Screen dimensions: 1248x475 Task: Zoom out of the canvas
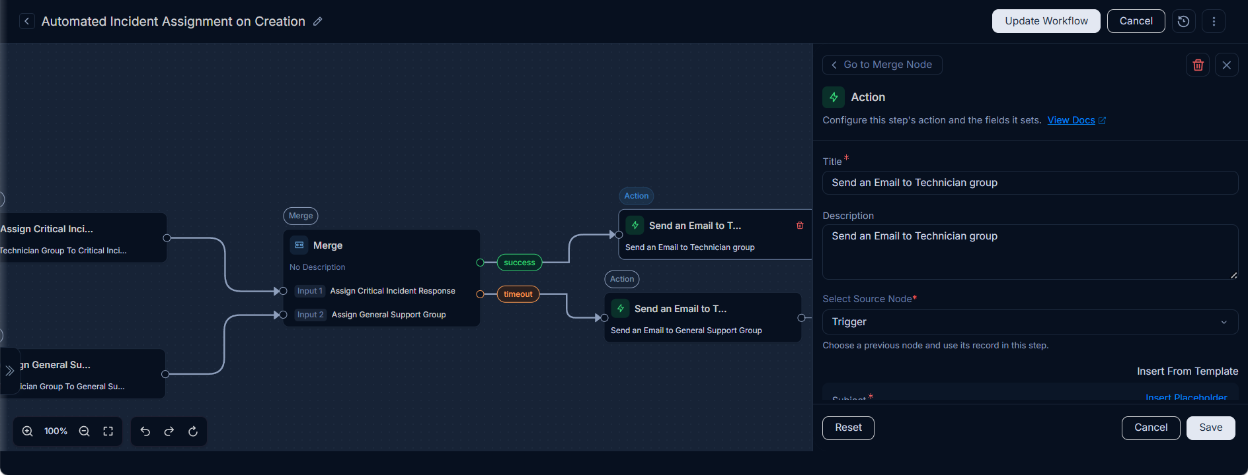(x=85, y=431)
